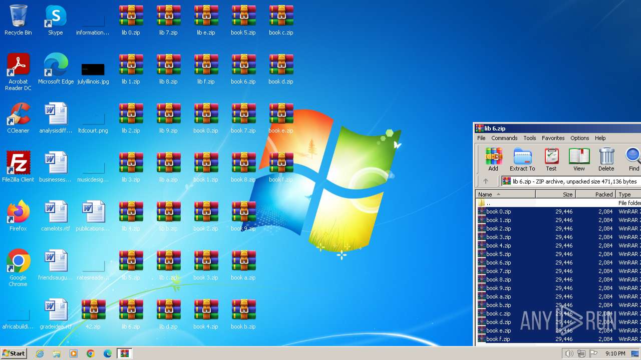Image resolution: width=641 pixels, height=360 pixels.
Task: Sort list by Size column header
Action: click(555, 194)
